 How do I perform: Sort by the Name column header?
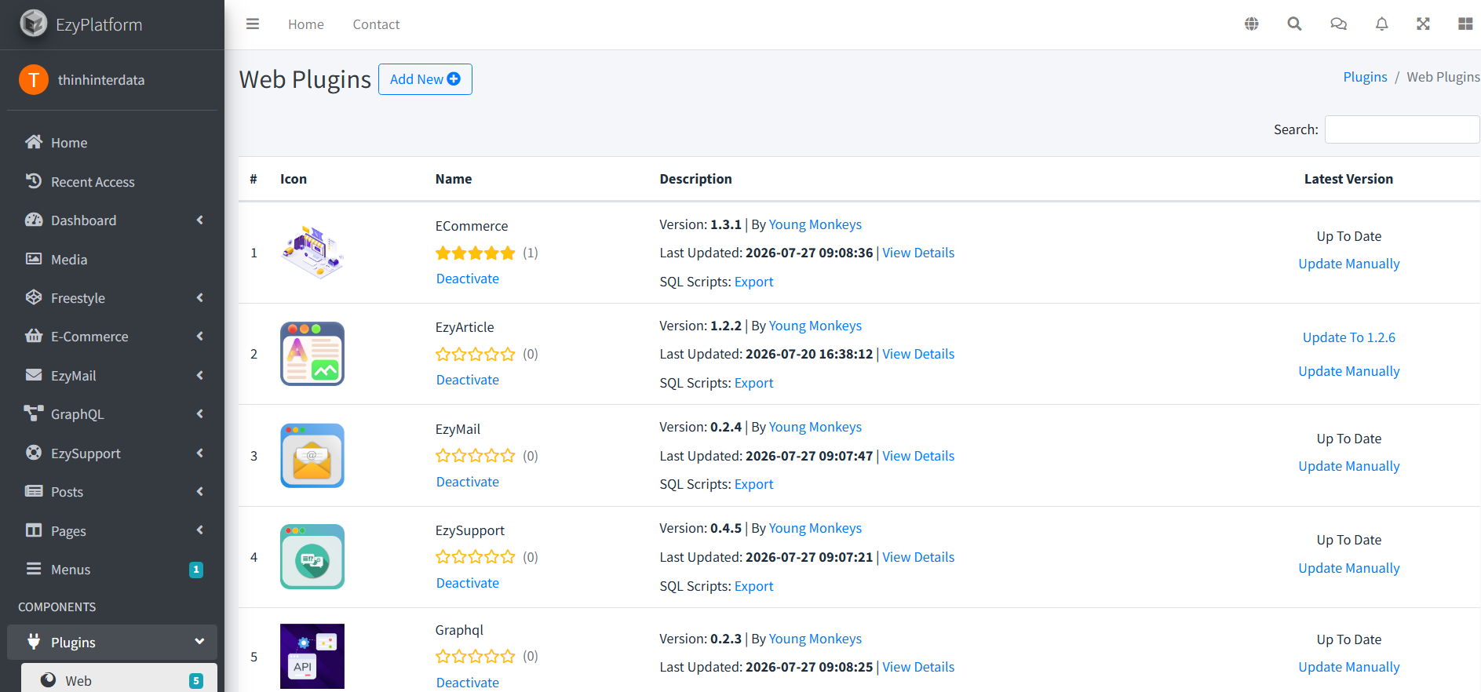pos(454,179)
